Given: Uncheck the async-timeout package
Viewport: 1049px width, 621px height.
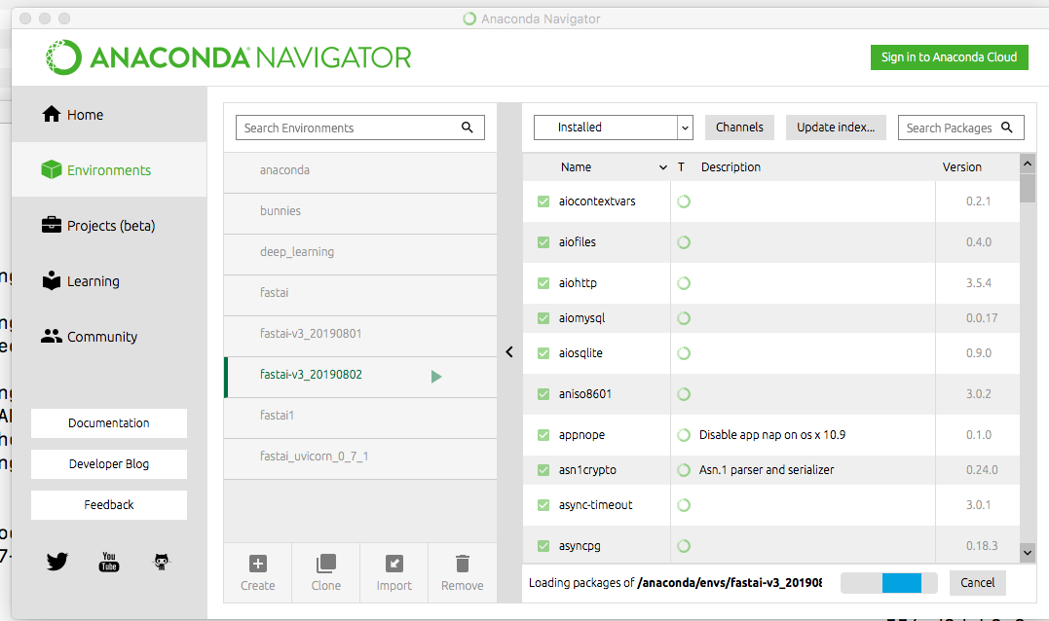Looking at the screenshot, I should tap(543, 505).
